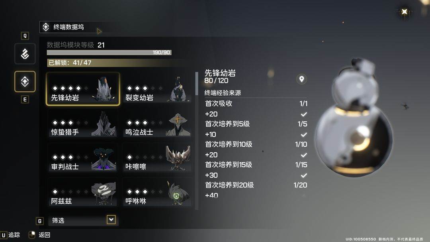Select the data dock sidebar tab icon

25,82
